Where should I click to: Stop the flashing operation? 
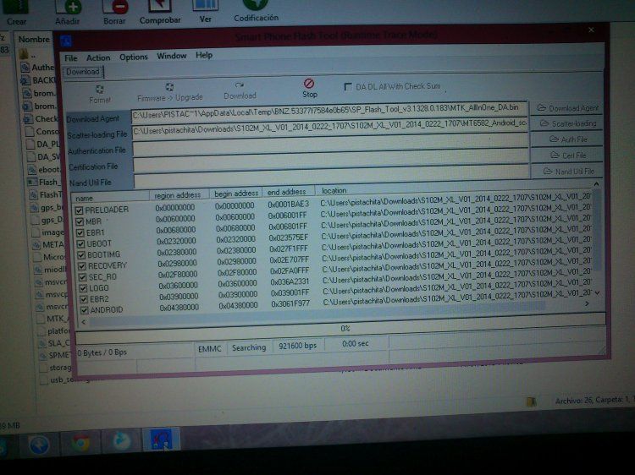tap(309, 88)
